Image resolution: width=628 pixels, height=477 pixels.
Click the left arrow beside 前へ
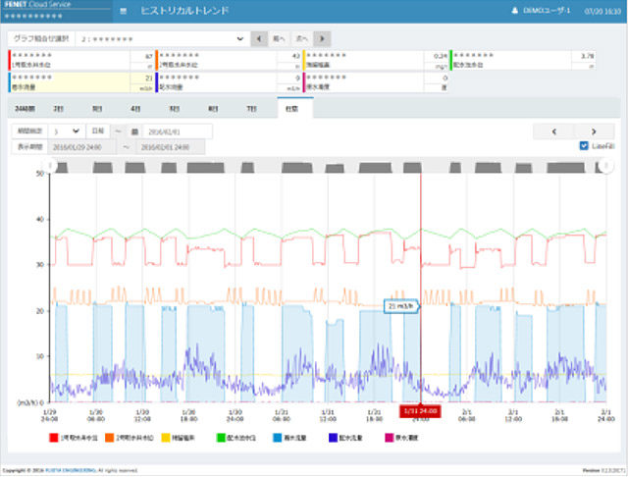(x=259, y=39)
